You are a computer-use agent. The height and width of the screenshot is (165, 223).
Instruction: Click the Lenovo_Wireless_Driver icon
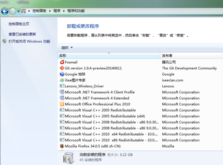[62, 86]
